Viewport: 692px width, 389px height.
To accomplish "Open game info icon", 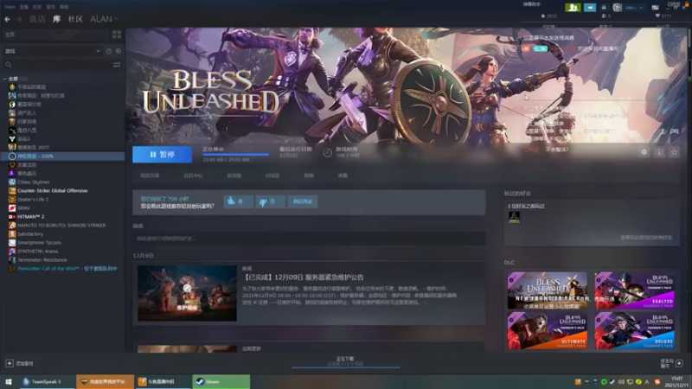I will click(659, 152).
